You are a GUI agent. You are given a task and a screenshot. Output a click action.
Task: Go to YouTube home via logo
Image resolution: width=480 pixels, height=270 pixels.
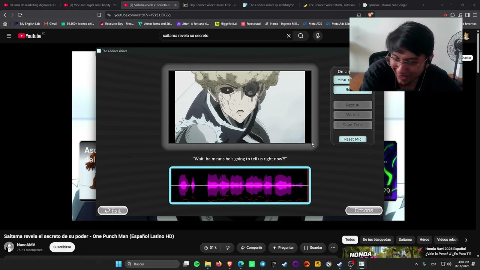pos(30,36)
